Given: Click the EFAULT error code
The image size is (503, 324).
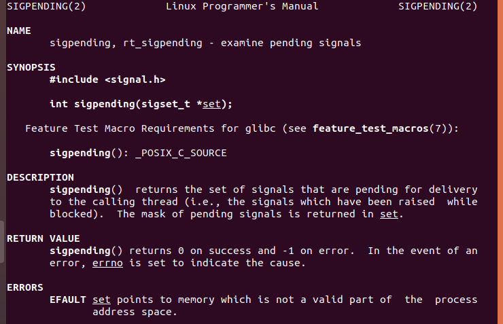Looking at the screenshot, I should tap(68, 300).
